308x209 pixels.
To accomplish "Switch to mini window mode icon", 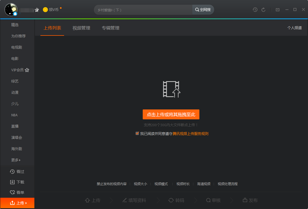I will point(277,9).
